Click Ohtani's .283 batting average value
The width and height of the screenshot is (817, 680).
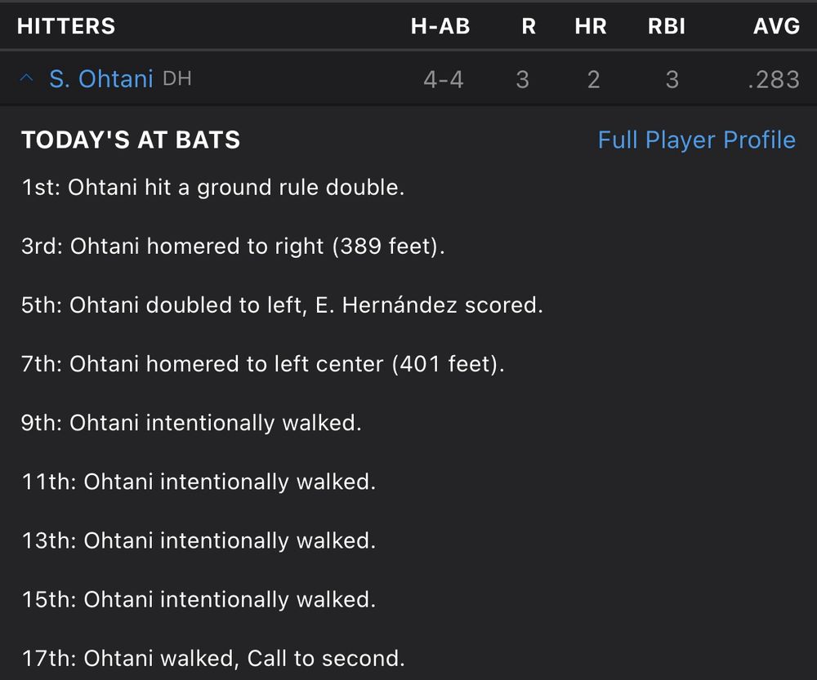coord(774,79)
